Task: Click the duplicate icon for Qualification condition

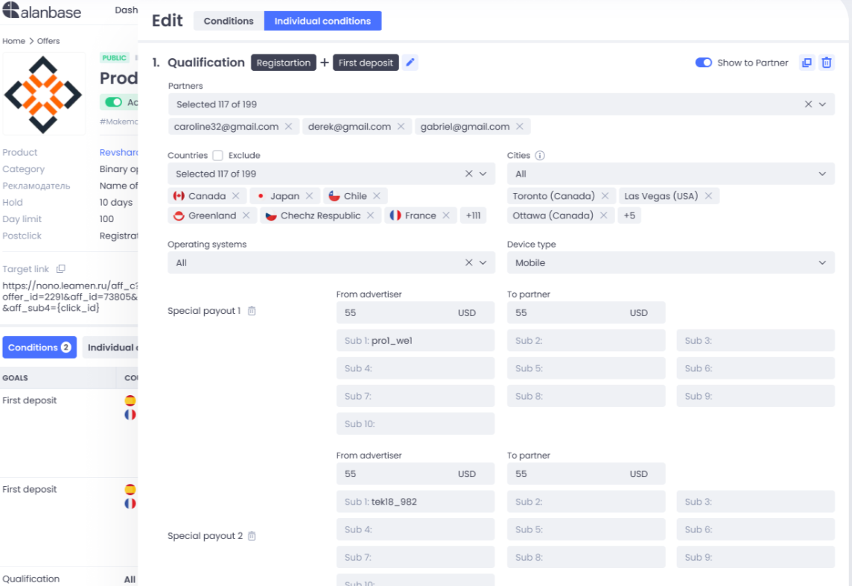Action: 807,63
